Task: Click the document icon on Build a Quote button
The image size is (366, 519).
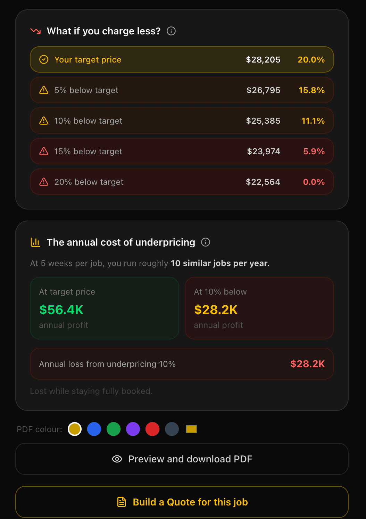Action: 122,502
